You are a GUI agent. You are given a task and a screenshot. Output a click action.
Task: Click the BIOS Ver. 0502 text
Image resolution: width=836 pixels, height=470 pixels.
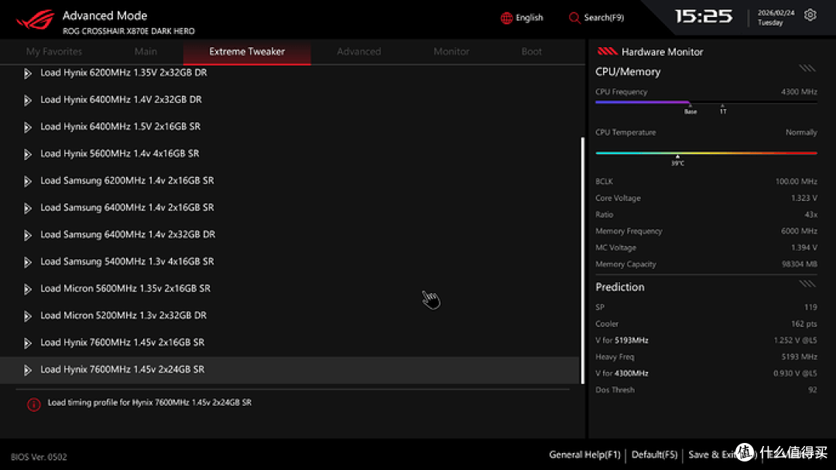[39, 457]
